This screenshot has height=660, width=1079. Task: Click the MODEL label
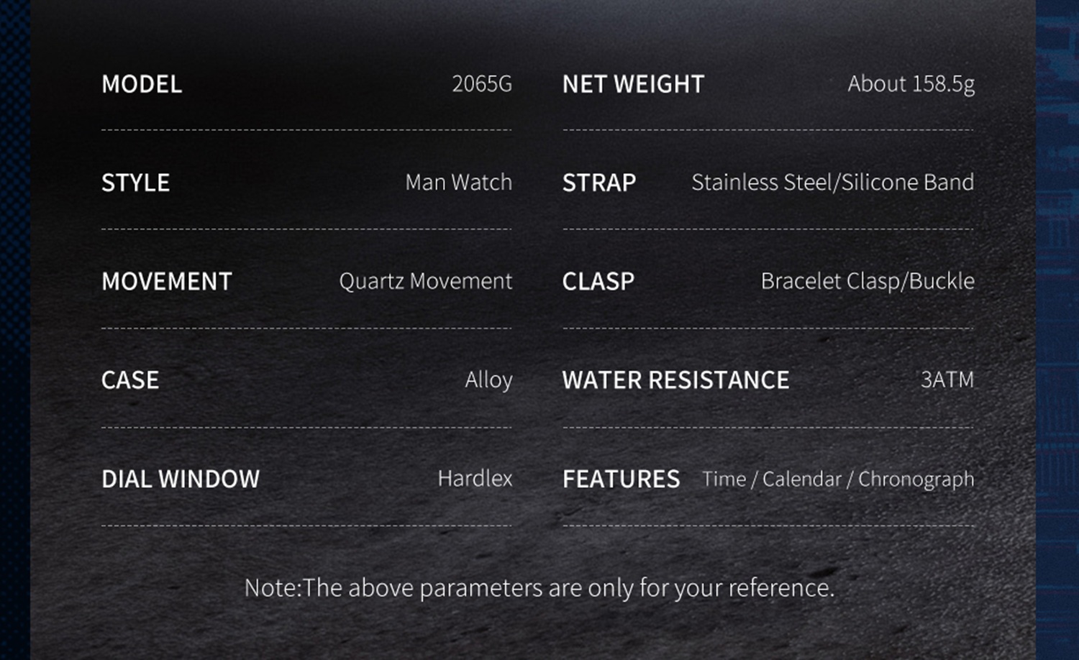[142, 84]
